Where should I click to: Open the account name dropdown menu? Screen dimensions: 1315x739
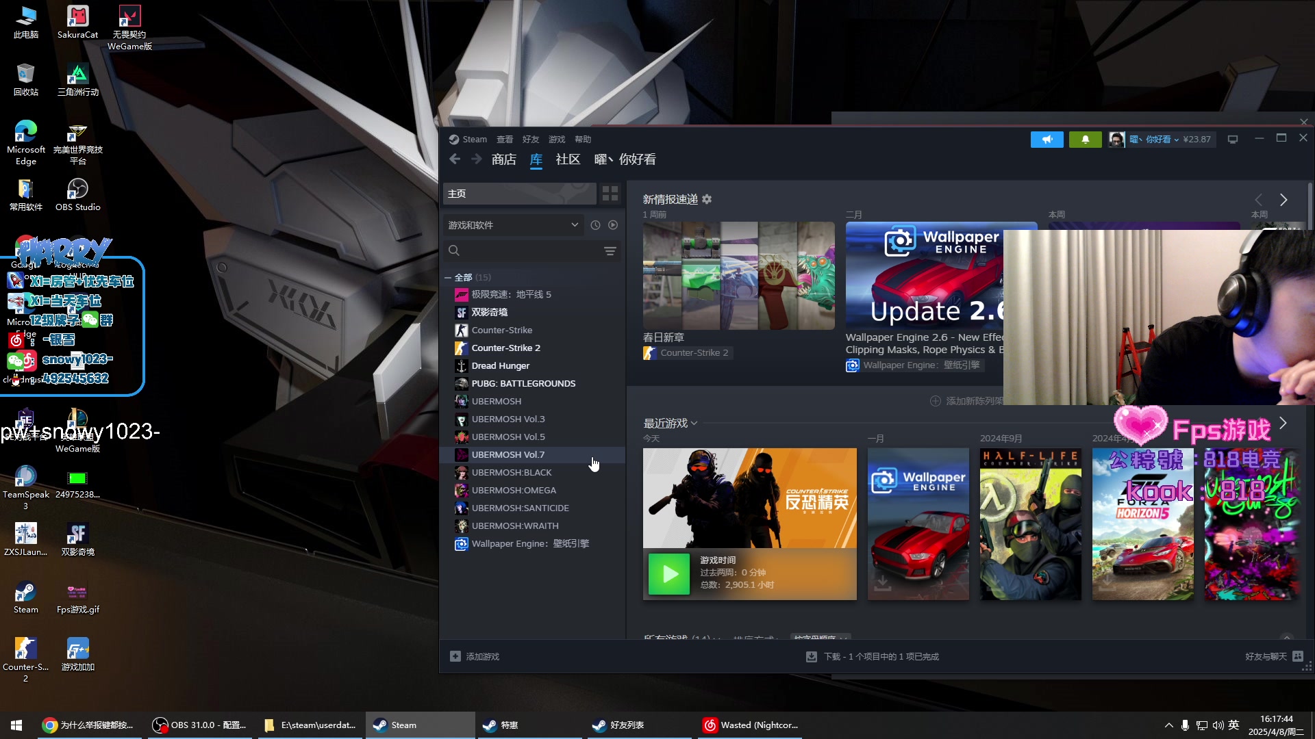(1154, 140)
